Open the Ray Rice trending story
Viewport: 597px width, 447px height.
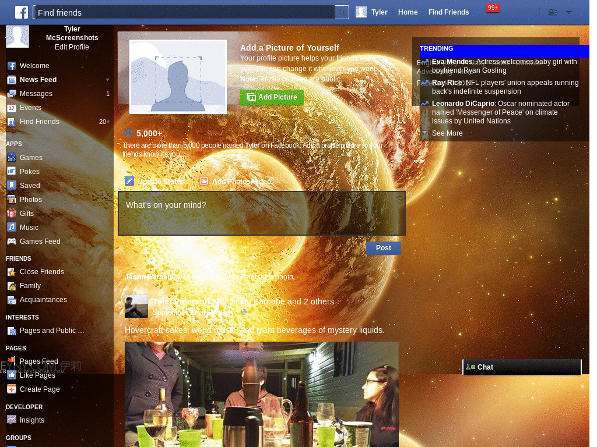tap(505, 87)
